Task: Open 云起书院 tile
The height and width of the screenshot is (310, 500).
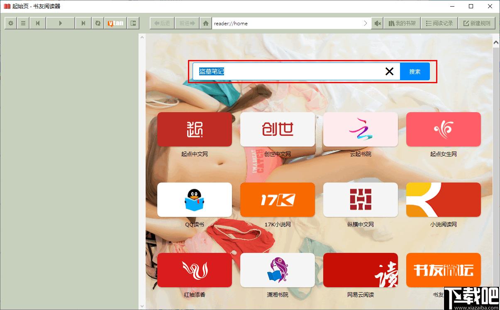Action: point(361,129)
